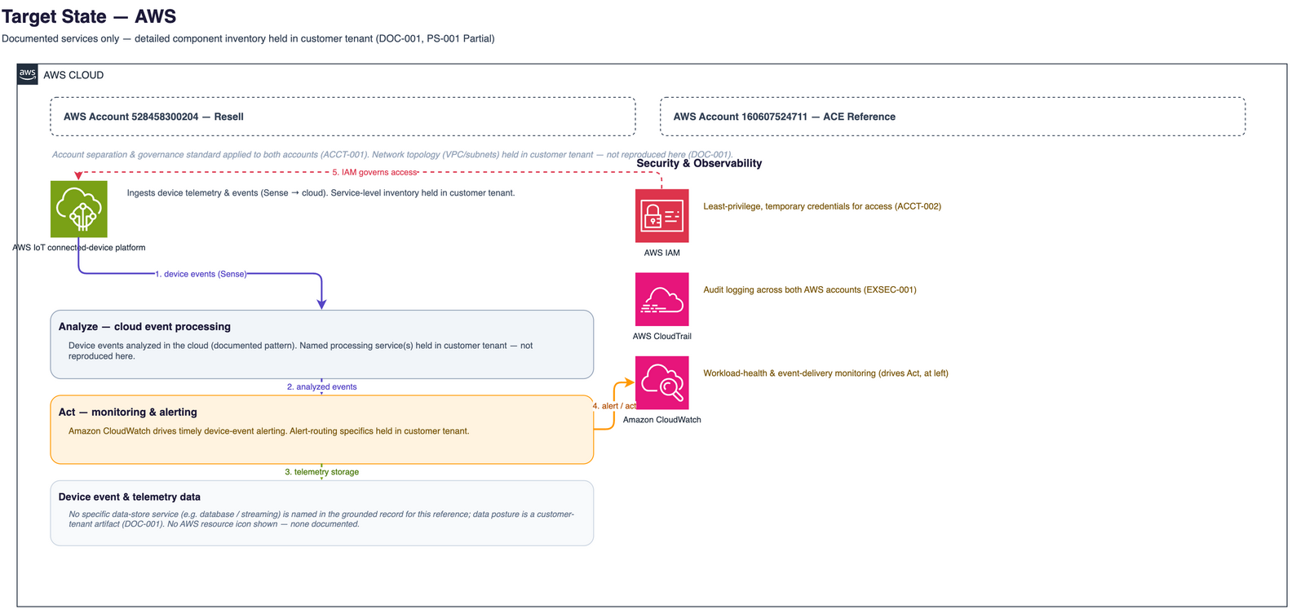This screenshot has width=1305, height=609.
Task: Select the AWS IAM icon
Action: [x=662, y=216]
